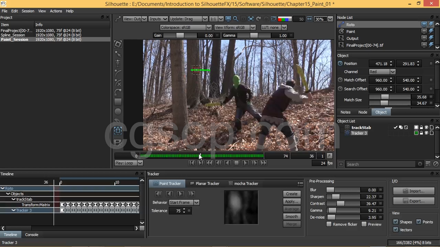
Task: Click the Output node icon
Action: 341,38
